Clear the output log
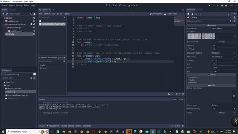 (x=181, y=99)
